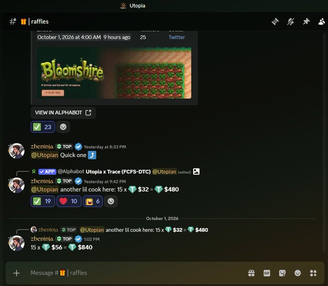Click the winners count 25
Viewport: 328px width, 286px height.
click(143, 37)
